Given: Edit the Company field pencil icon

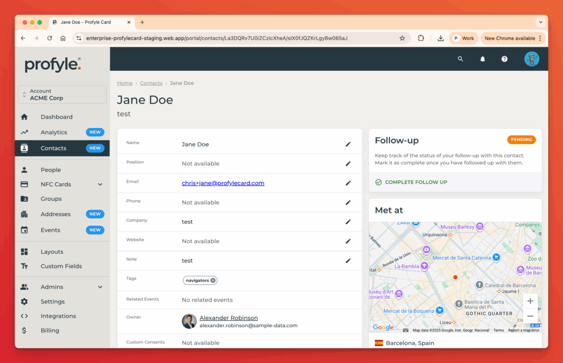Looking at the screenshot, I should click(x=348, y=222).
